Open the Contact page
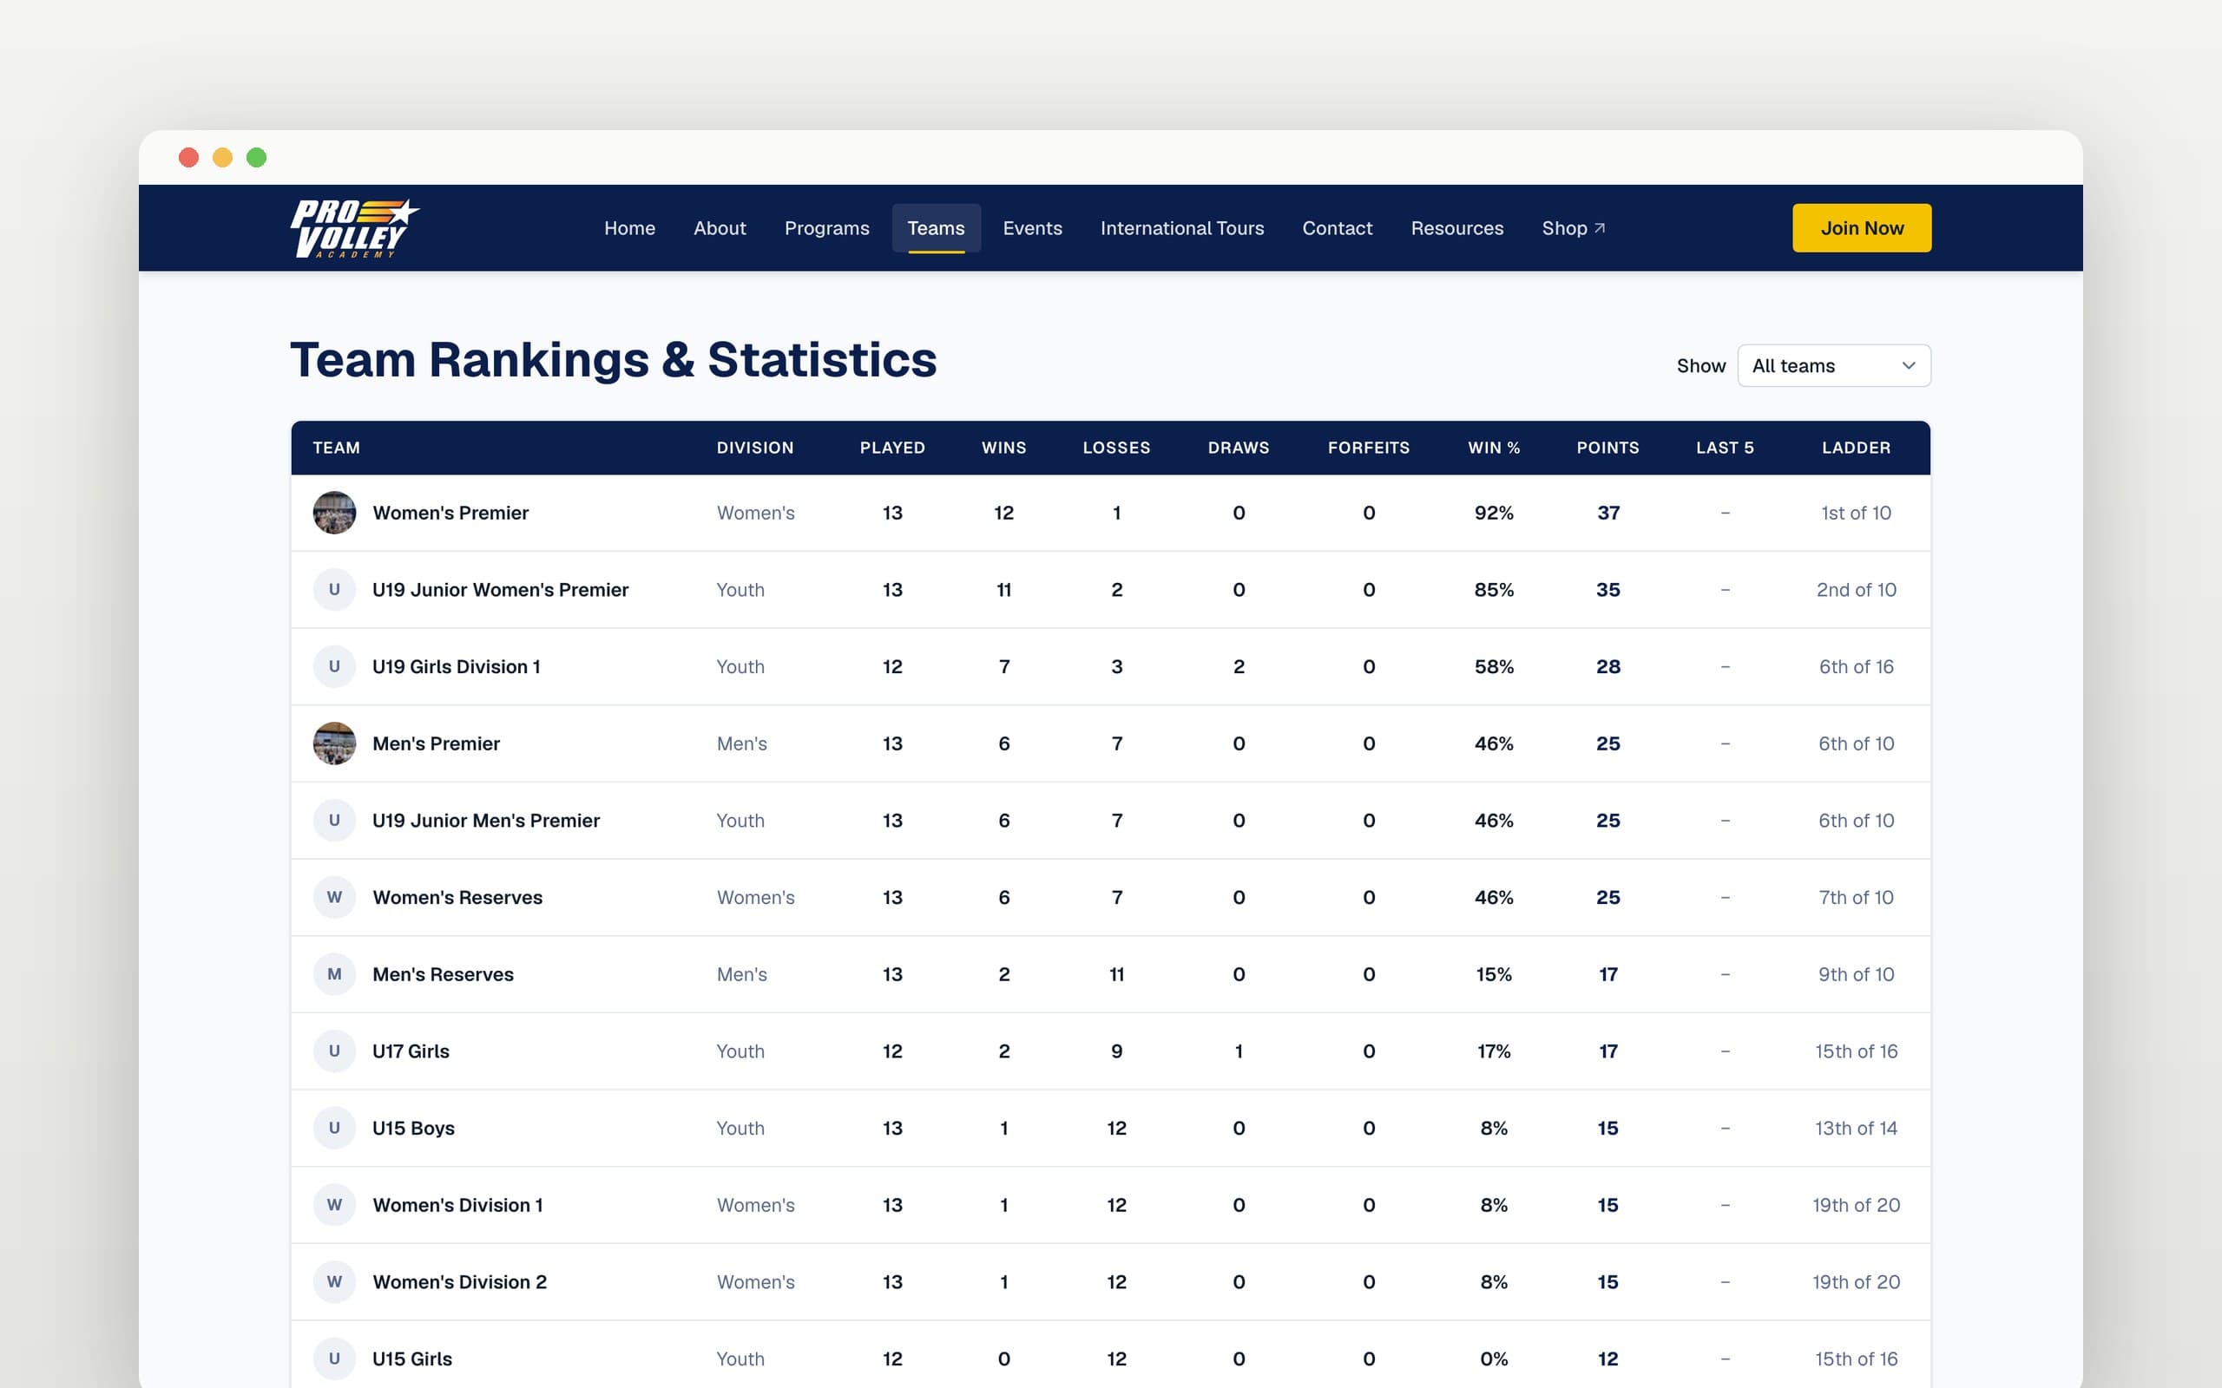This screenshot has width=2222, height=1388. (x=1337, y=227)
